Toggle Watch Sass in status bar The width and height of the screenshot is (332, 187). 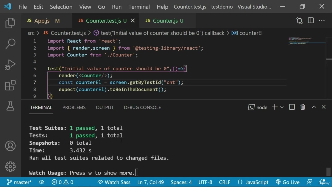click(x=114, y=182)
